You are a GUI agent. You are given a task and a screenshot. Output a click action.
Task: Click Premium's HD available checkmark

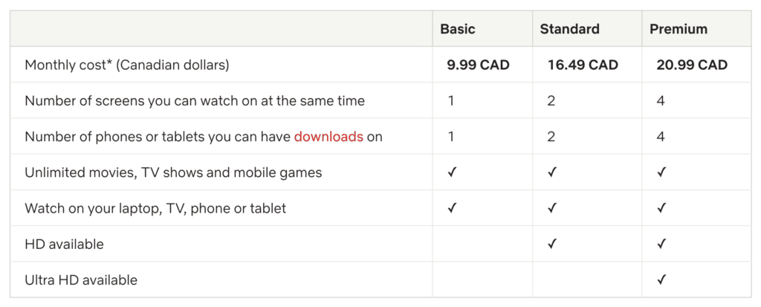pyautogui.click(x=661, y=243)
